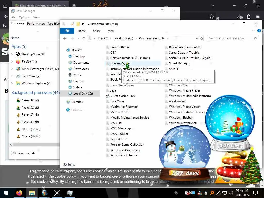Click the back arrow in File Explorer
The width and height of the screenshot is (264, 198).
(65, 38)
